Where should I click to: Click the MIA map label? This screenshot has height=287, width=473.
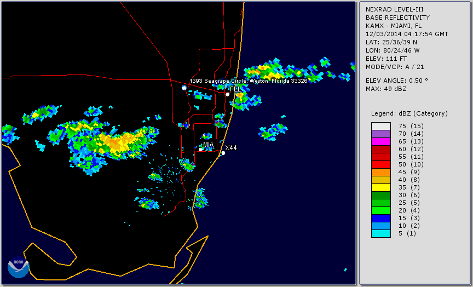click(x=209, y=145)
